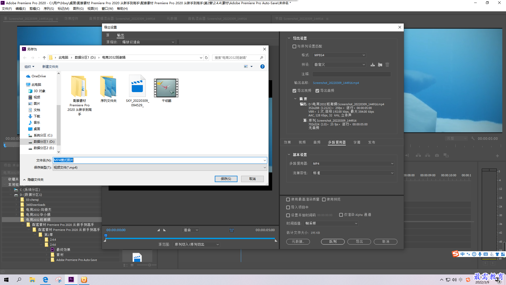Click the 元数据... button

pos(298,242)
